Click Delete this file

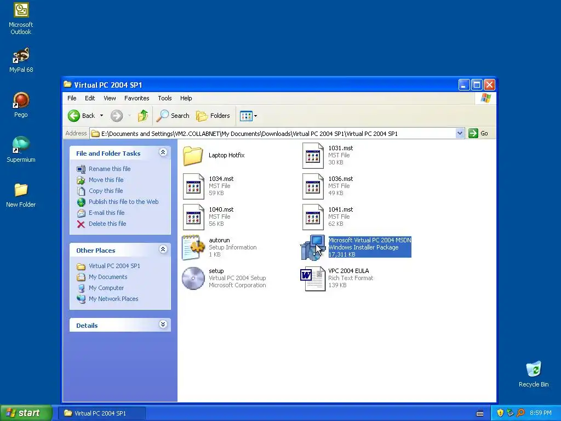107,224
